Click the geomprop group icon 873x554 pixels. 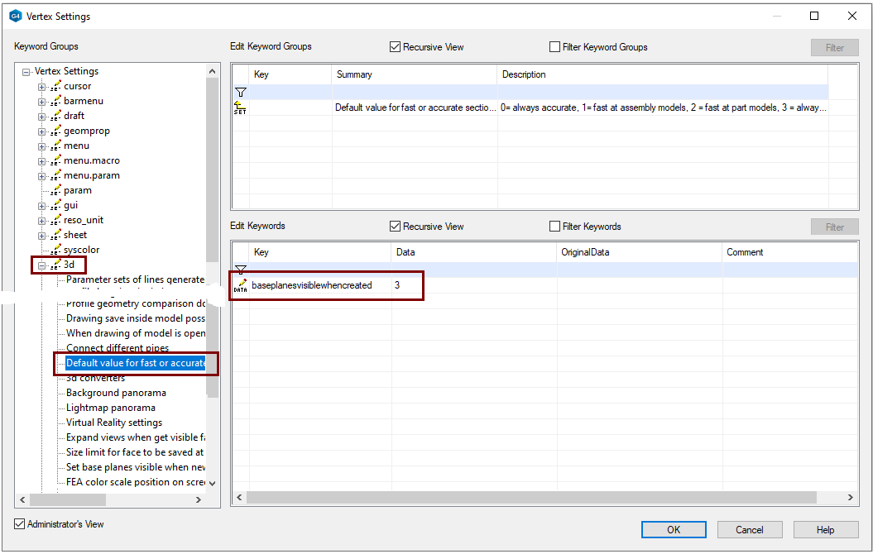click(56, 131)
